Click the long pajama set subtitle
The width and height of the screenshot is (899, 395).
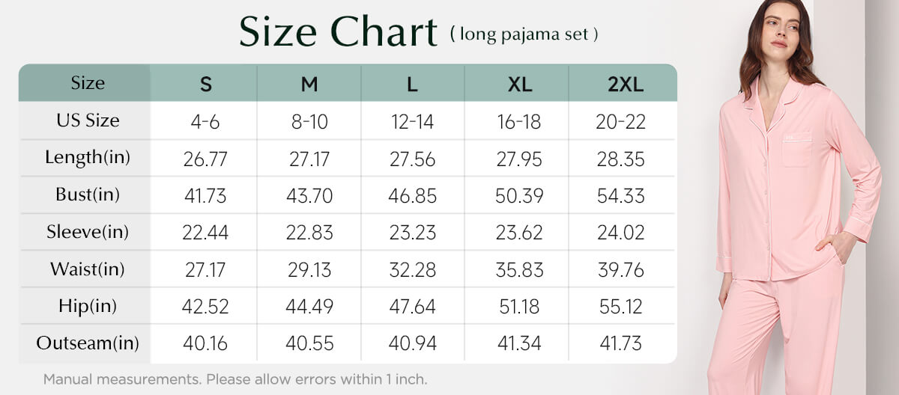524,34
